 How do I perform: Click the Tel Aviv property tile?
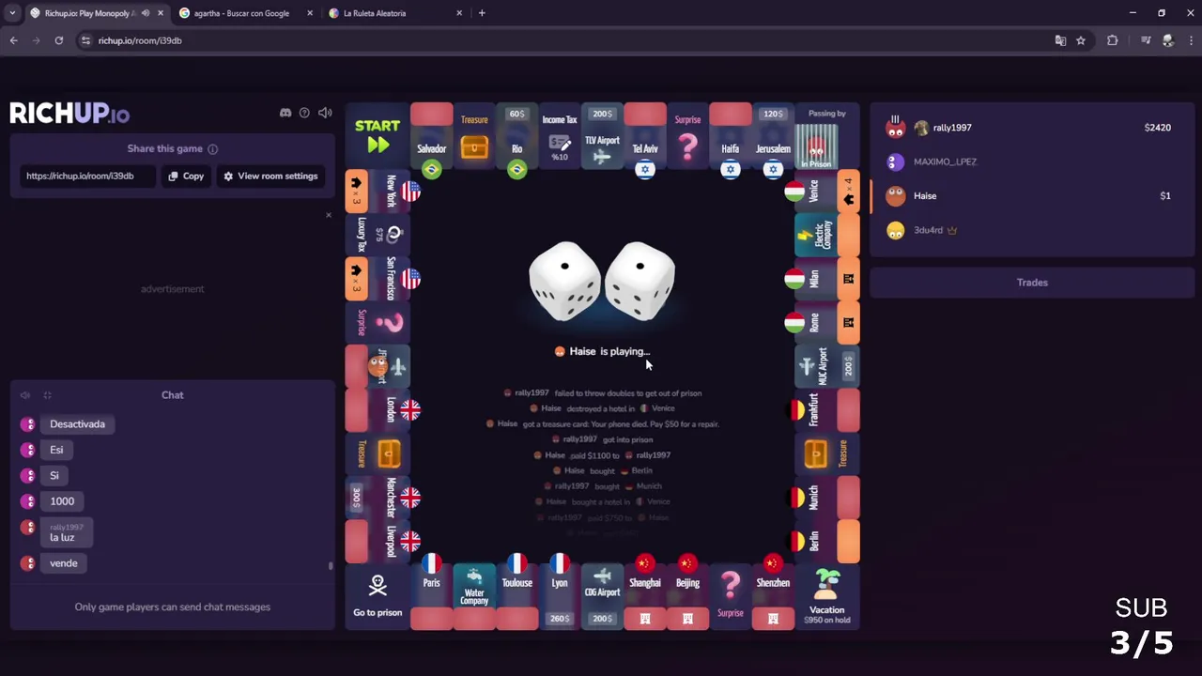(x=645, y=136)
